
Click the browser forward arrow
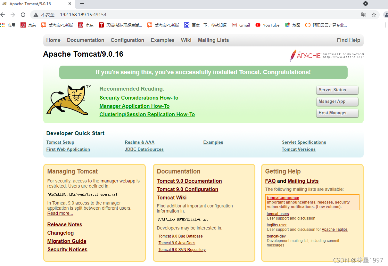point(13,15)
